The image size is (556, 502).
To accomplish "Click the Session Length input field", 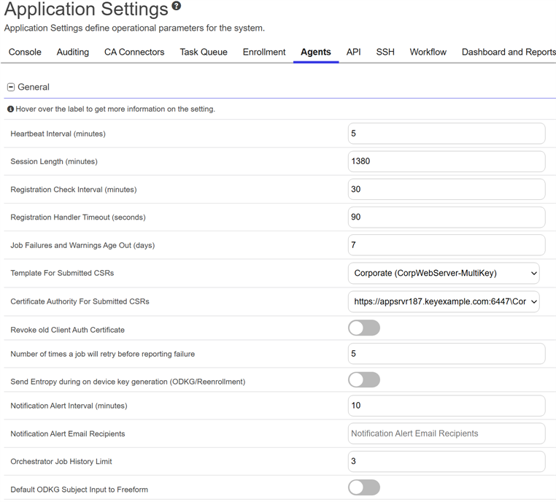I will (446, 161).
